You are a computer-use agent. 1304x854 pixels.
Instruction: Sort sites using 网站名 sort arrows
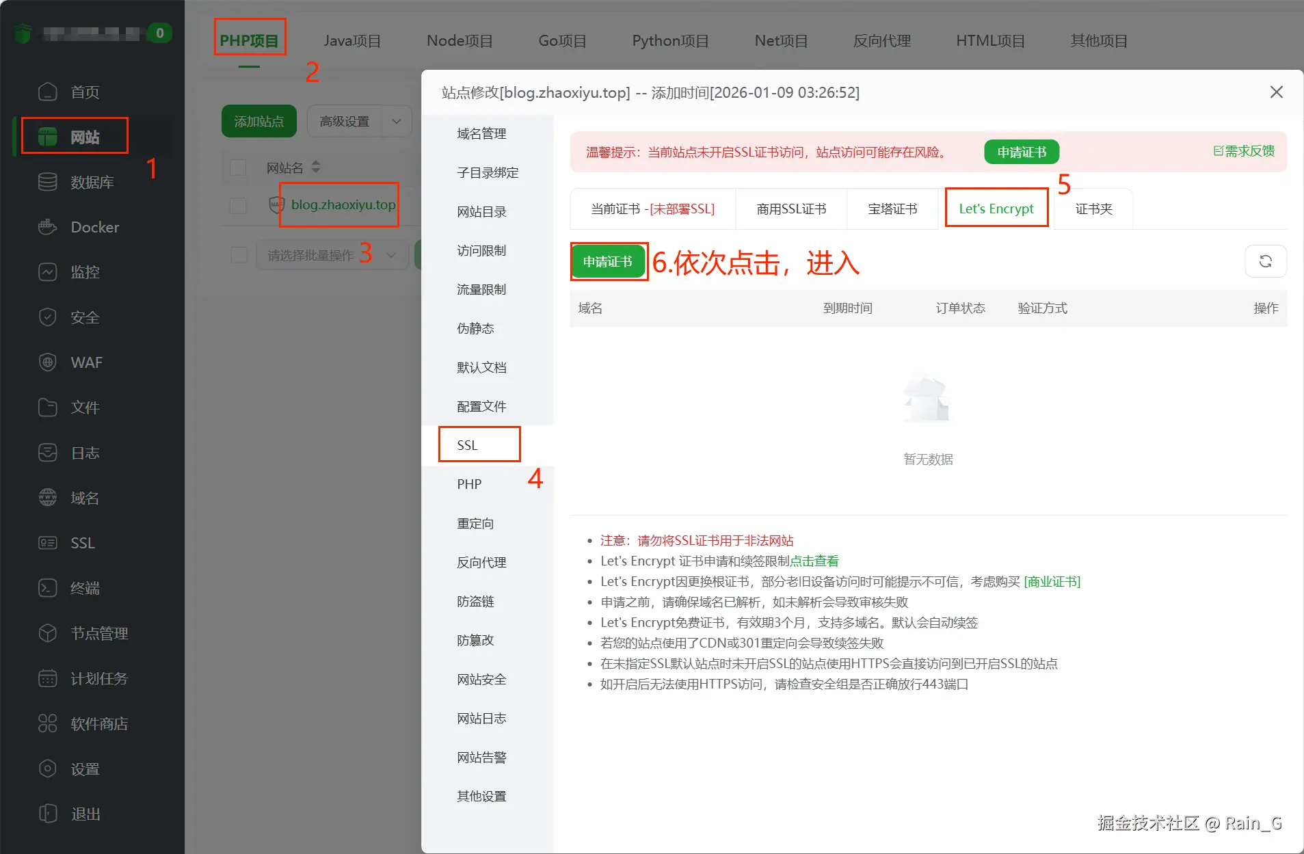click(316, 167)
